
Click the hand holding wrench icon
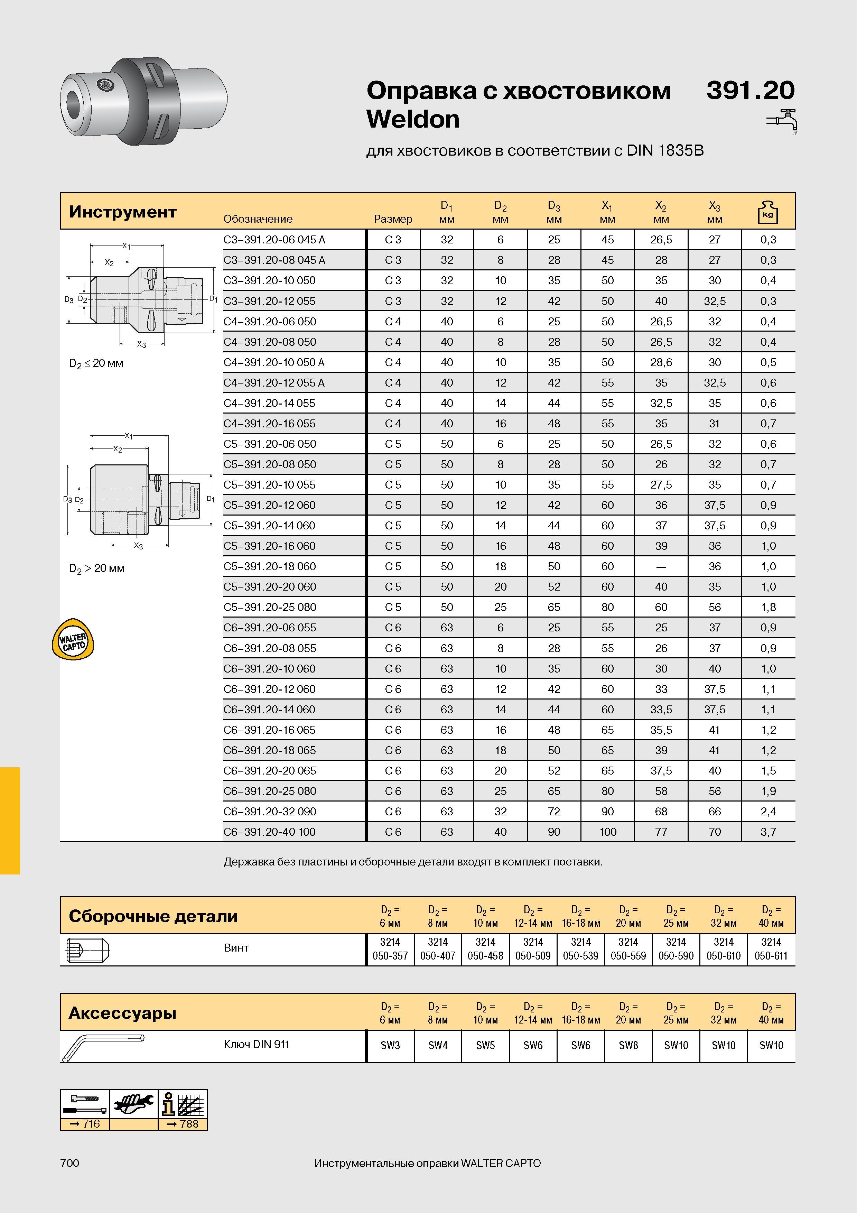(133, 1104)
